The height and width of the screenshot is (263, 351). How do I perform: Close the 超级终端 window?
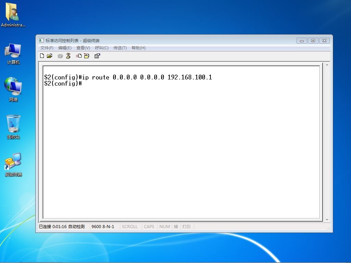tap(324, 41)
